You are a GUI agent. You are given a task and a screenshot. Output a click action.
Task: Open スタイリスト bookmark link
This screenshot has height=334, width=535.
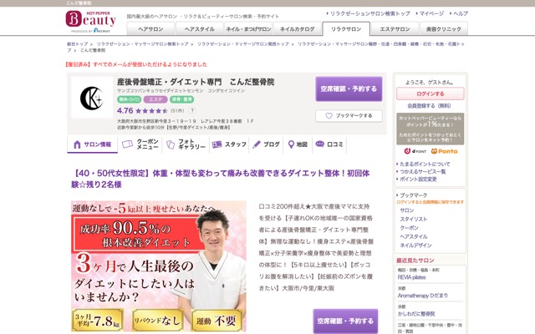[x=413, y=219]
